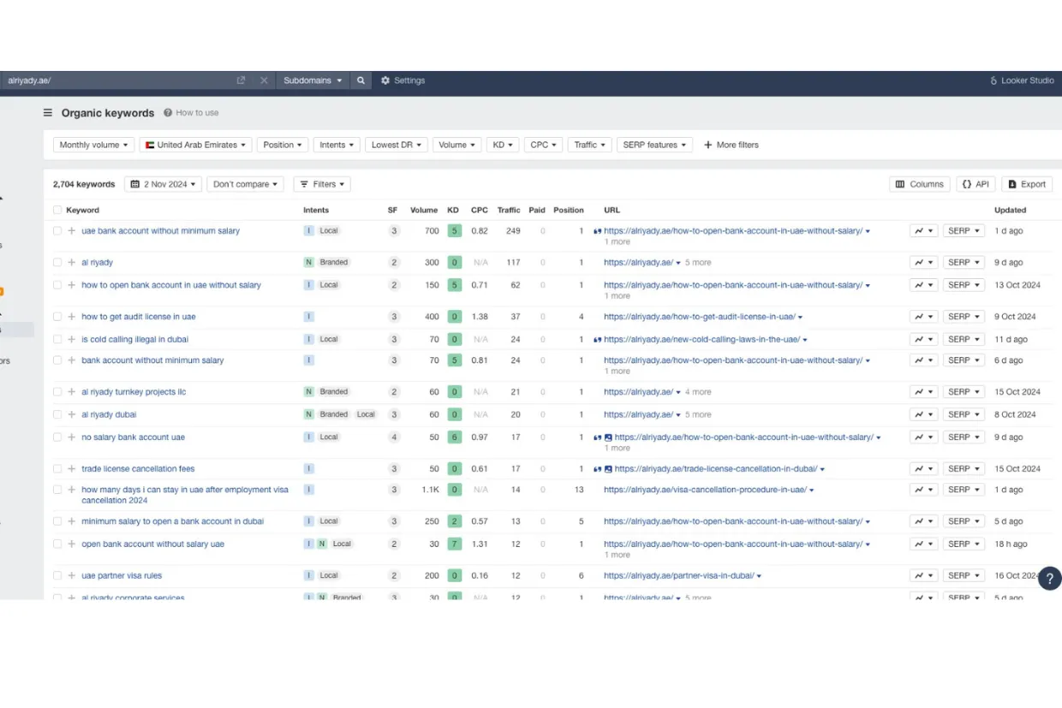Image resolution: width=1062 pixels, height=708 pixels.
Task: Click the search magnifier icon in the top bar
Action: [x=361, y=80]
